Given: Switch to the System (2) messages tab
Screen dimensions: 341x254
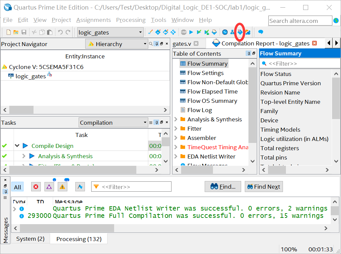Looking at the screenshot, I should 30,239.
